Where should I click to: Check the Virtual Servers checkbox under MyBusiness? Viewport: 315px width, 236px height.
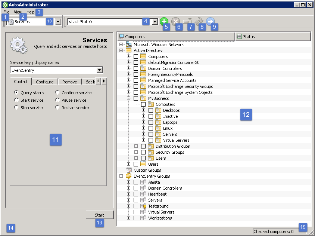pyautogui.click(x=151, y=140)
